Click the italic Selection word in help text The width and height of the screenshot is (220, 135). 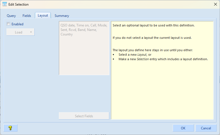tap(143, 59)
